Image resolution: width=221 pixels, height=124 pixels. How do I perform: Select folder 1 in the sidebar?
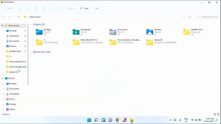click(x=10, y=56)
